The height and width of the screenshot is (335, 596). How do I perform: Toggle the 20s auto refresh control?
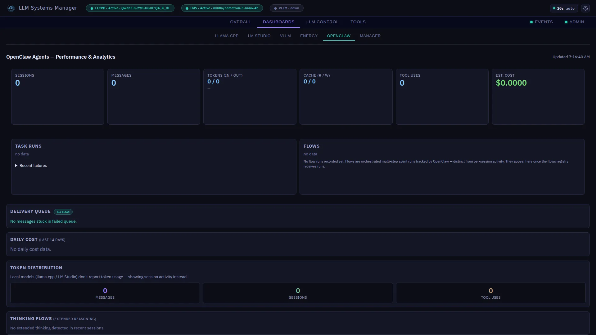(564, 8)
